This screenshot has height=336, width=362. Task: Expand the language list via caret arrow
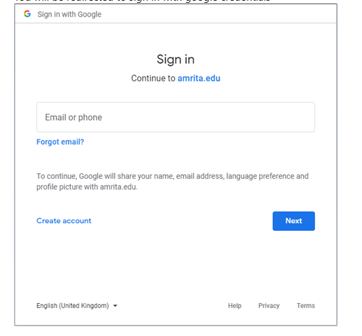click(115, 306)
